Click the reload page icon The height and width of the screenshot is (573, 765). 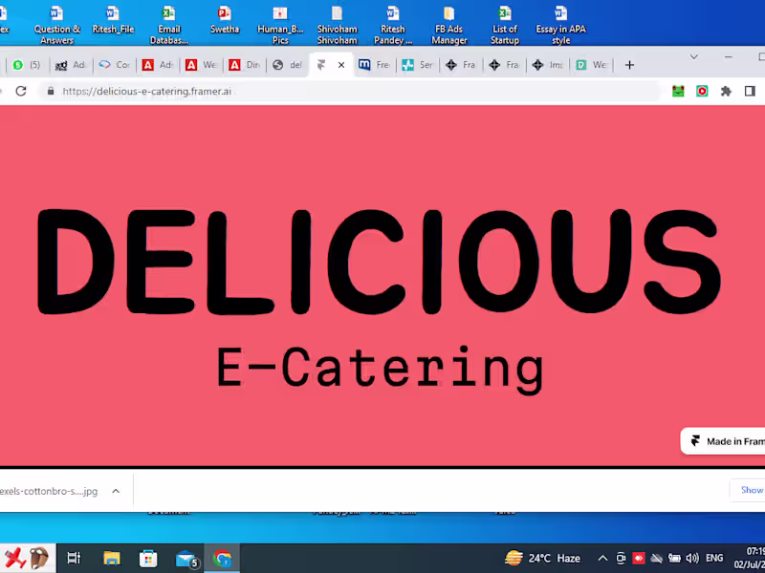[21, 91]
